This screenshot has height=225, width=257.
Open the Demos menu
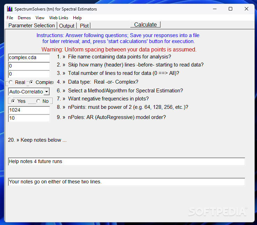pos(24,18)
